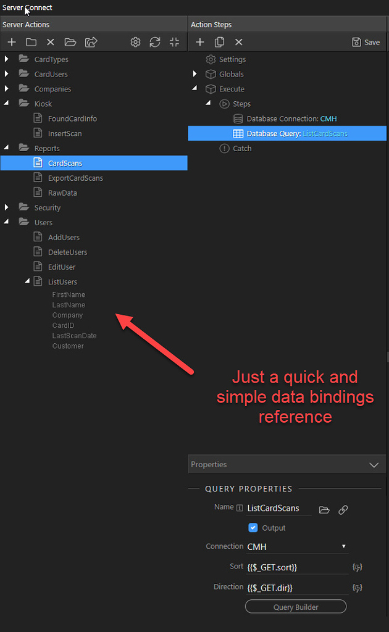Open the Server Actions settings gear

(x=135, y=42)
